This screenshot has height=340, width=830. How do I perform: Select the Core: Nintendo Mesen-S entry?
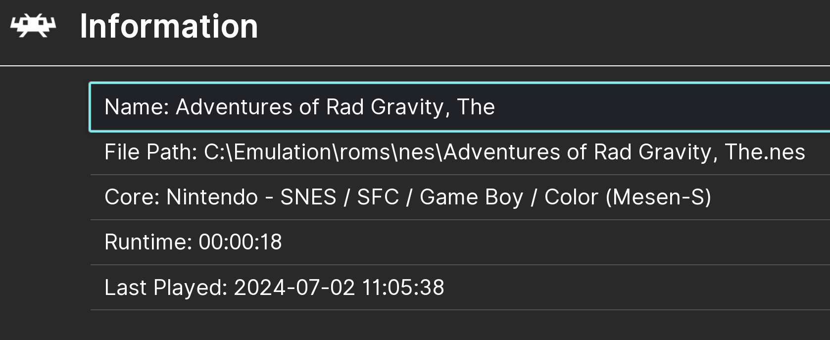coord(460,197)
